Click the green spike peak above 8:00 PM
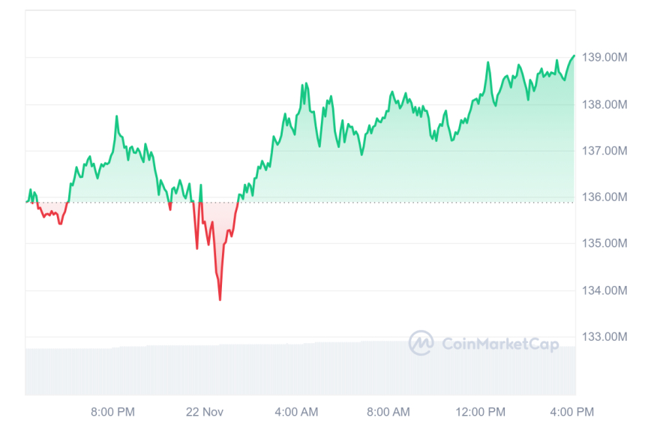 [116, 116]
